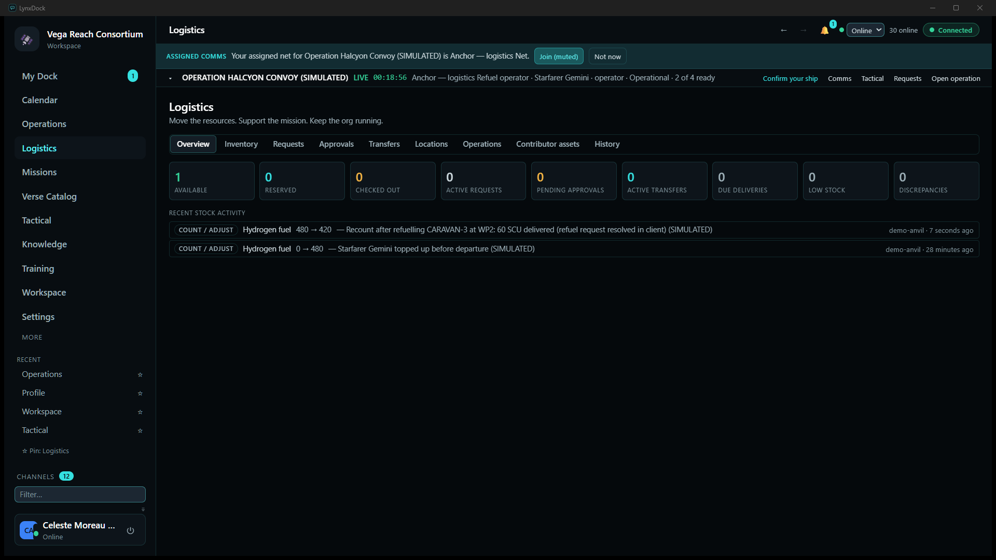Open Training in the sidebar
Image resolution: width=996 pixels, height=560 pixels.
point(80,269)
